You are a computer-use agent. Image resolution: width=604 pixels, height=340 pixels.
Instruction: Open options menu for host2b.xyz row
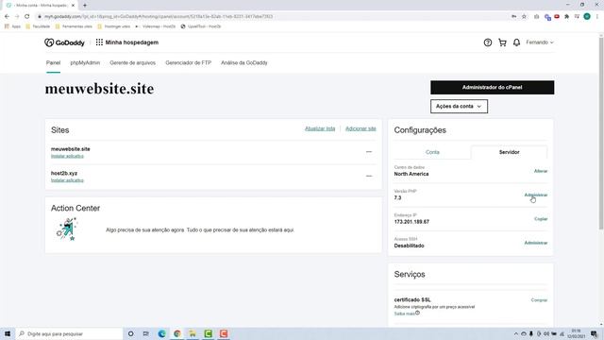pos(369,177)
